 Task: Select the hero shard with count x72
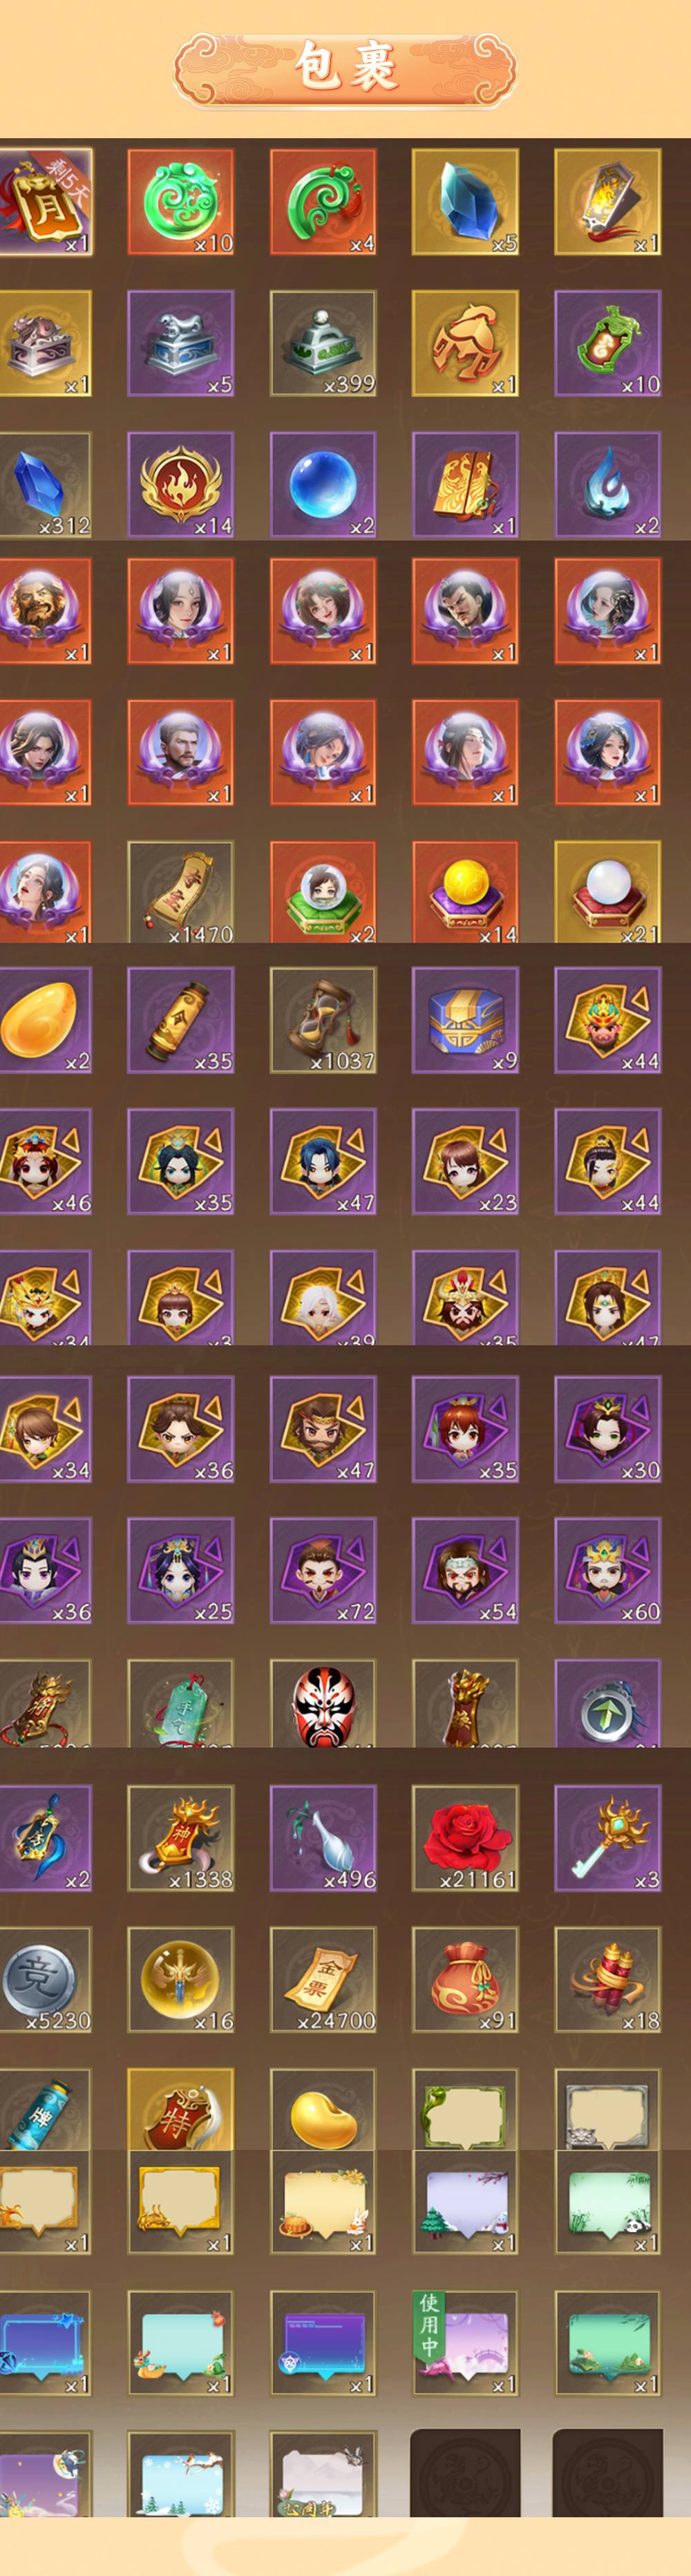coord(323,1570)
